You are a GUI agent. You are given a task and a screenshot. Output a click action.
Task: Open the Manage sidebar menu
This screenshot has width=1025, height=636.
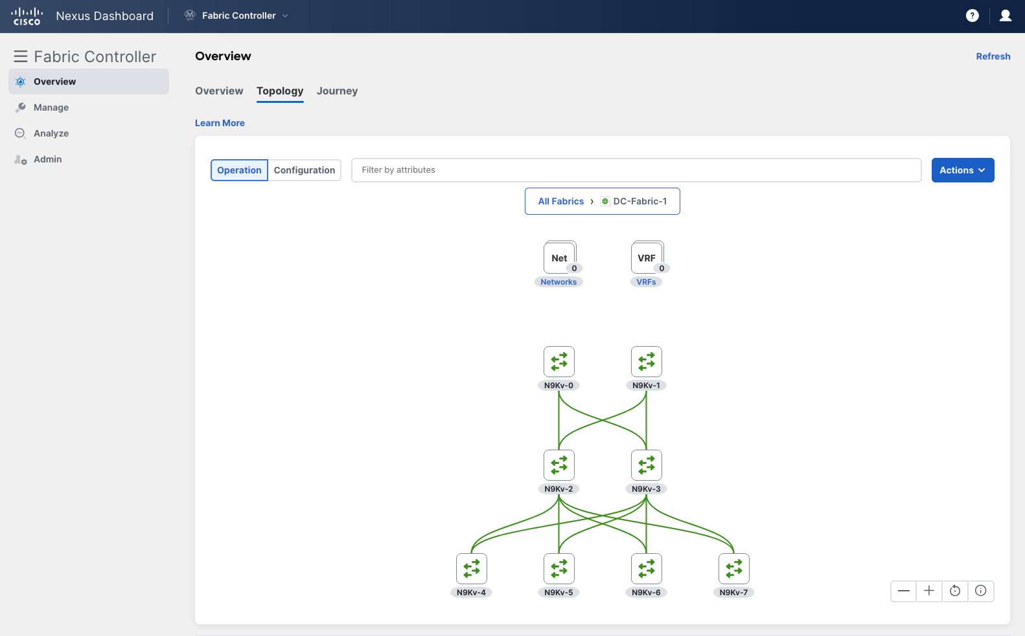point(89,107)
